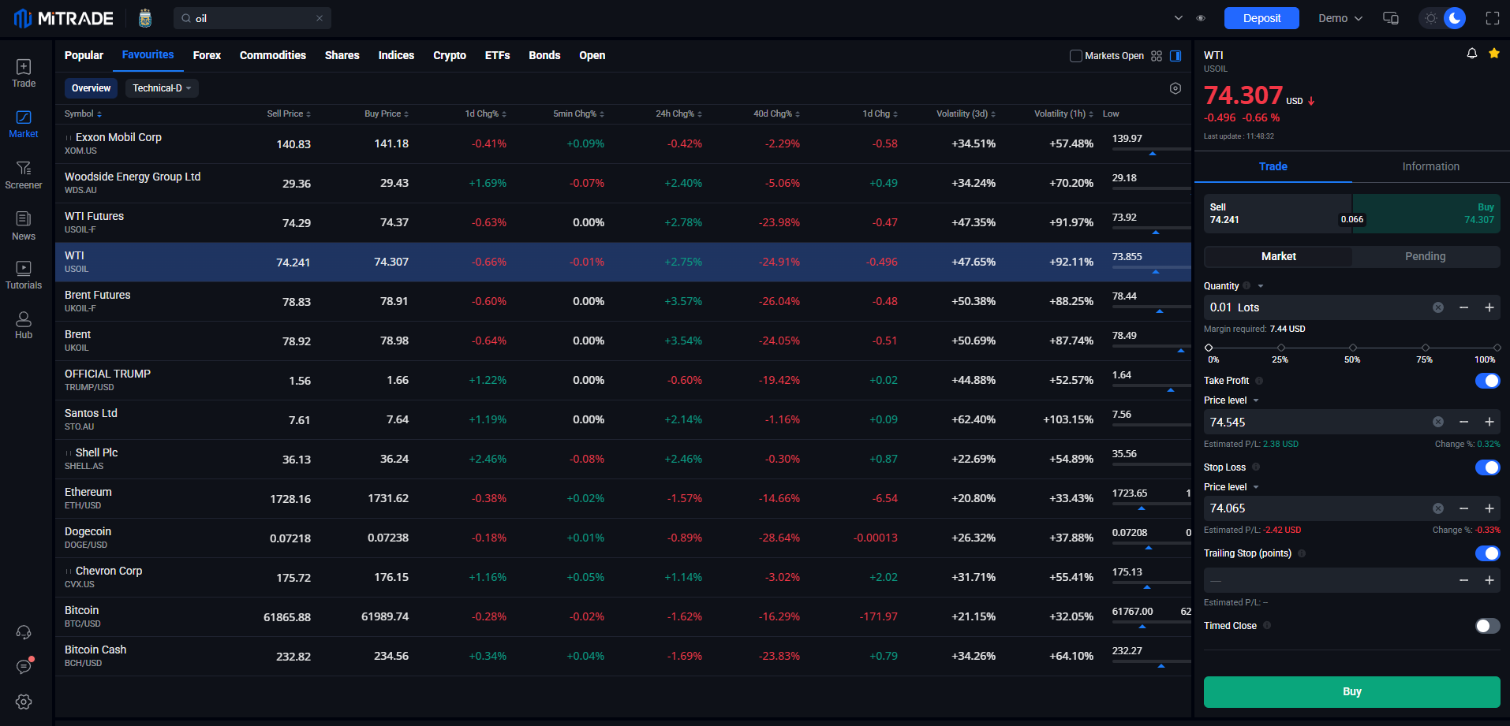
Task: Clear the quantity lots field
Action: pyautogui.click(x=1438, y=307)
